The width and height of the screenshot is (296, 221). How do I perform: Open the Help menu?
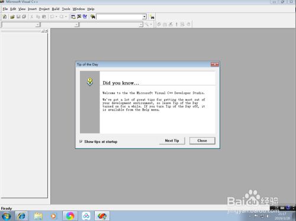91,9
